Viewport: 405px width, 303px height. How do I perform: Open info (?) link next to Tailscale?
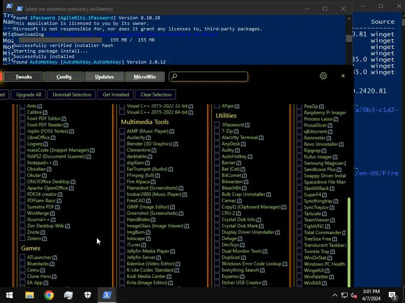pyautogui.click(x=324, y=213)
